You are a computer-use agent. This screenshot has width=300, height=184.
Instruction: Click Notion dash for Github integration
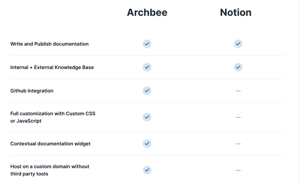(x=238, y=91)
